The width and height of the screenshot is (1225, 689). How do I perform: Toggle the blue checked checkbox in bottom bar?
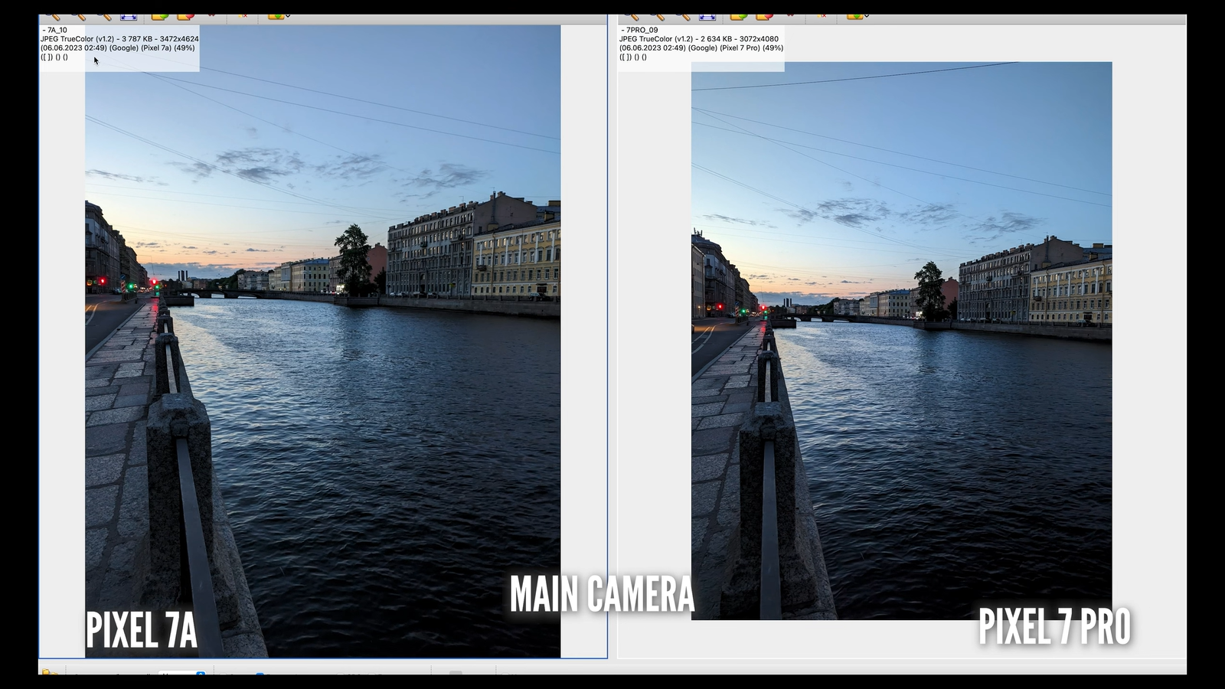260,674
